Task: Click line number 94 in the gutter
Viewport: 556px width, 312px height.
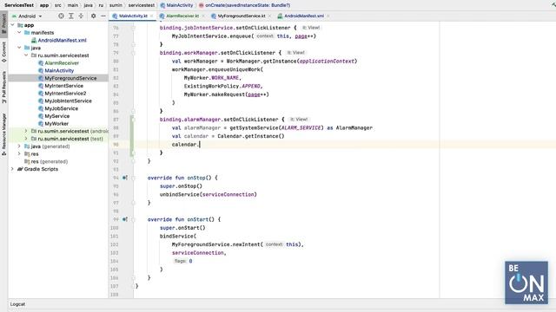Action: pyautogui.click(x=115, y=178)
